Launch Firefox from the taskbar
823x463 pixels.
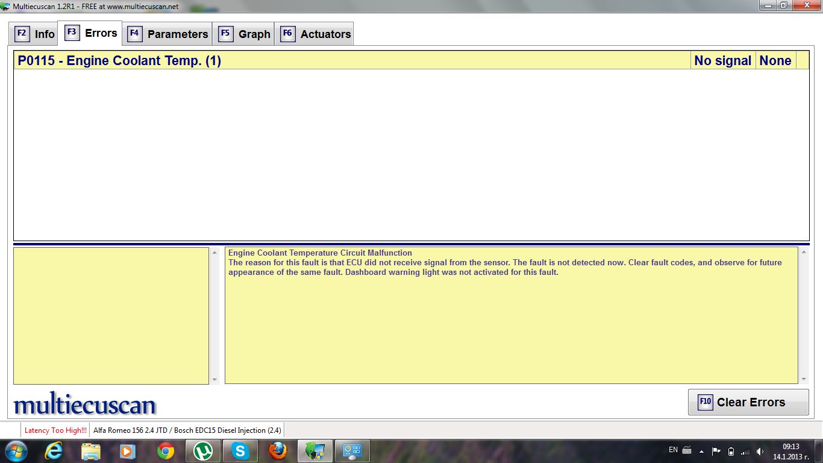pyautogui.click(x=278, y=451)
